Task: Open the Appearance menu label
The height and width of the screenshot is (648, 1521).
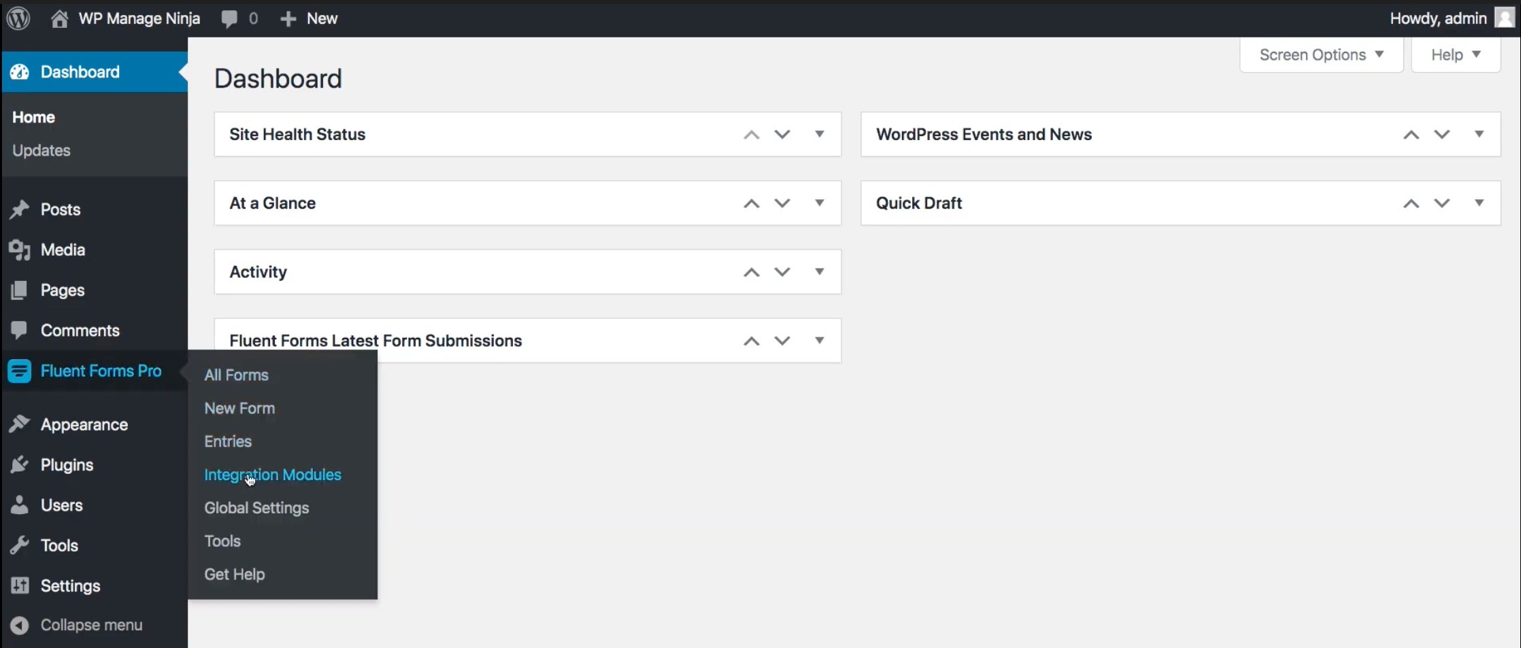Action: (x=84, y=424)
